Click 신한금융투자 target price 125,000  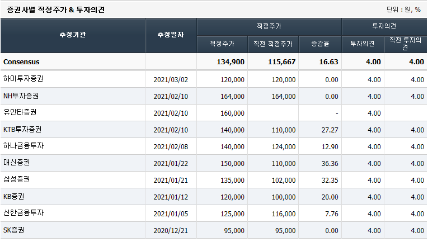233,214
